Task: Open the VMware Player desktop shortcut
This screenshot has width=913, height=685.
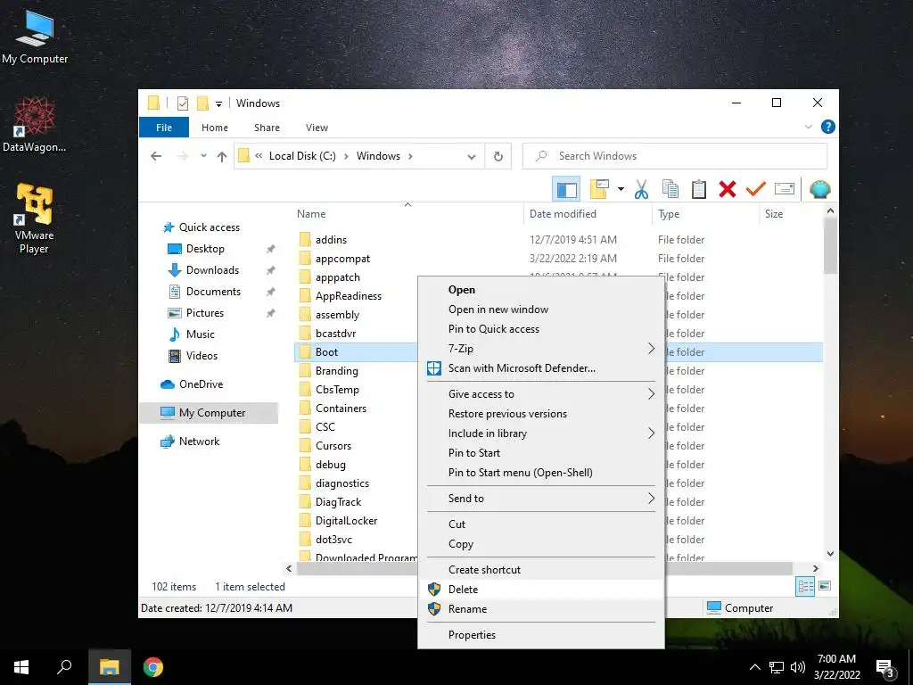Action: tap(35, 219)
